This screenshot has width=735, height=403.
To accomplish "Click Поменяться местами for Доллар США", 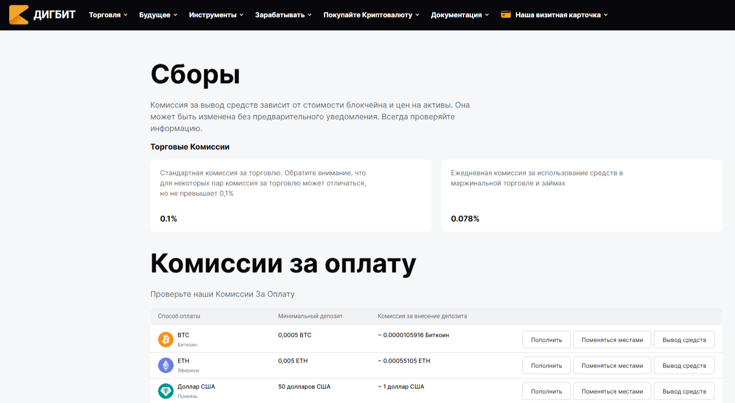I will click(612, 391).
